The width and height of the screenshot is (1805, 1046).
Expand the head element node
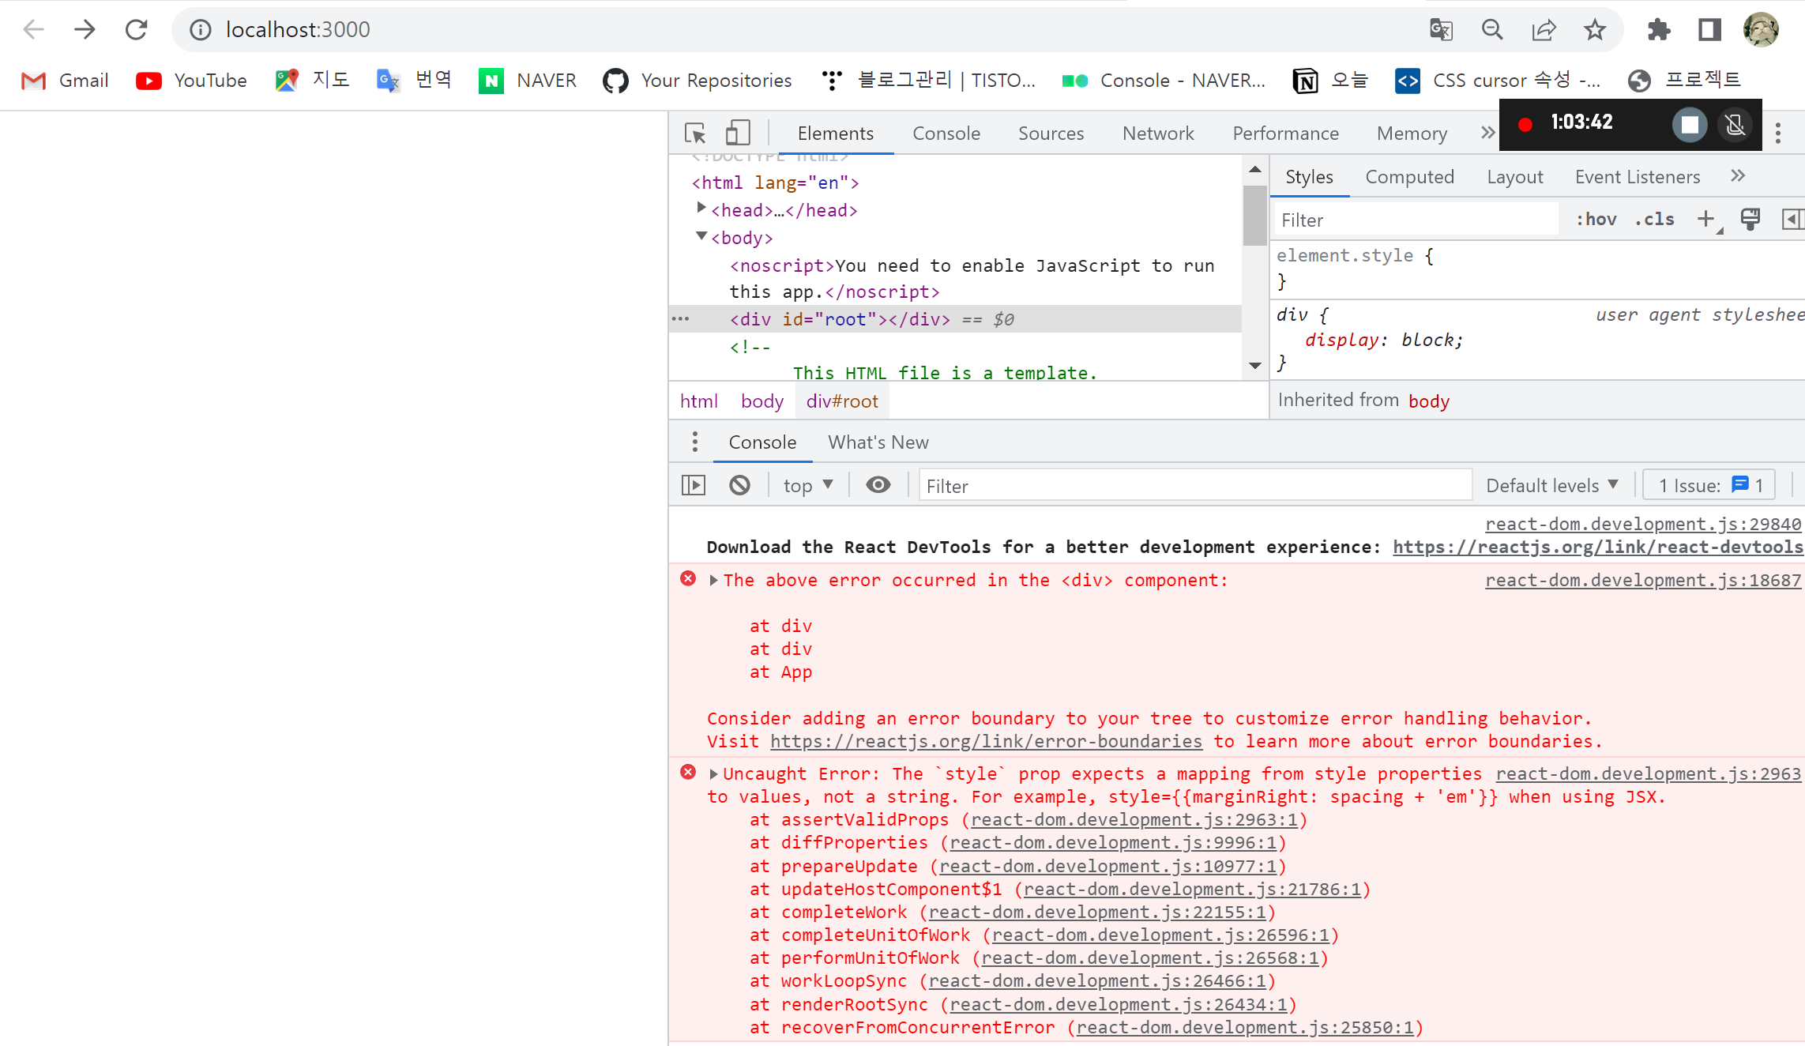pyautogui.click(x=701, y=208)
